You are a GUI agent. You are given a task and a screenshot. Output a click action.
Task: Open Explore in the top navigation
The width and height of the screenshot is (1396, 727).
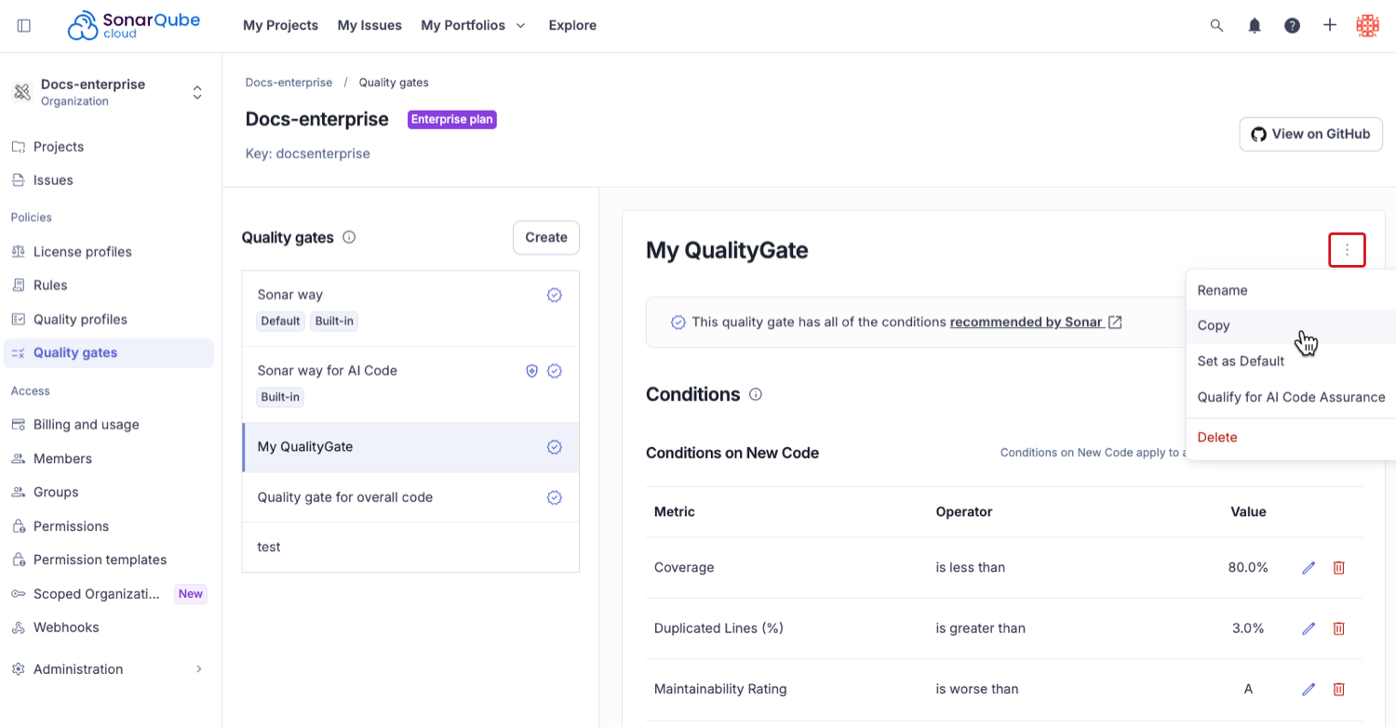572,25
